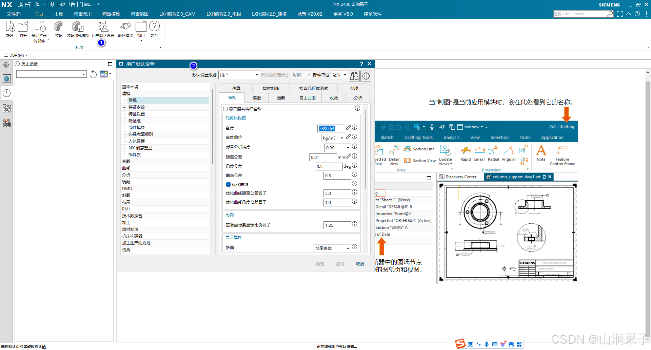Click the binoculars find default icon
The image size is (651, 350).
coord(354,76)
